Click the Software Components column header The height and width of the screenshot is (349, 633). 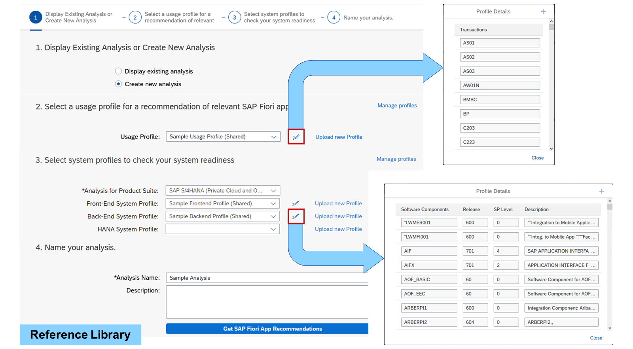425,209
